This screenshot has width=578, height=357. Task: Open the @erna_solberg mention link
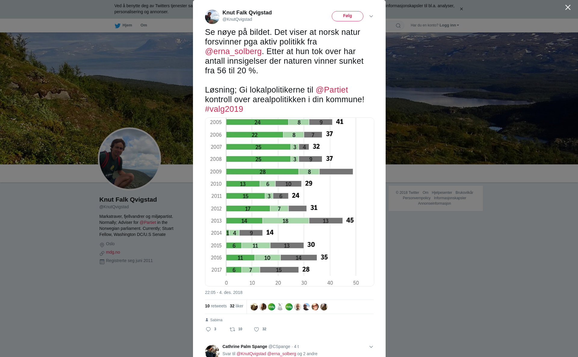233,51
